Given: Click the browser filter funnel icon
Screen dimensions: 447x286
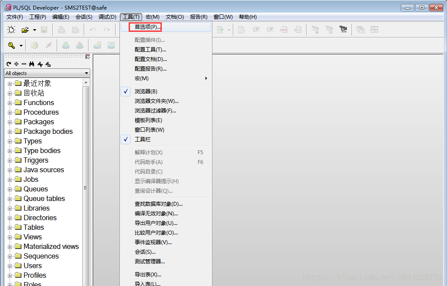Looking at the screenshot, I should 40,65.
